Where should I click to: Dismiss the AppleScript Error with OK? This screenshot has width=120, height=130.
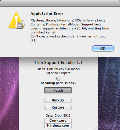(x=103, y=48)
